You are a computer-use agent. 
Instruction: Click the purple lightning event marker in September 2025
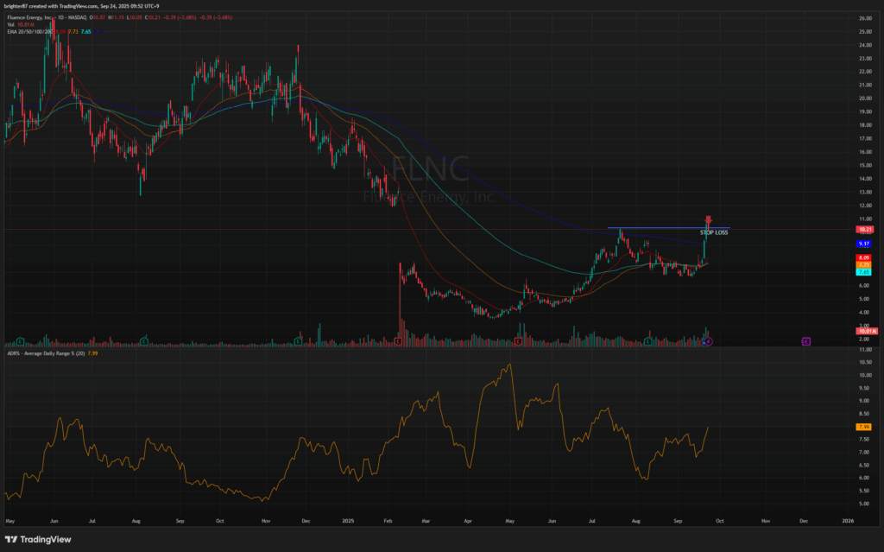coord(710,341)
